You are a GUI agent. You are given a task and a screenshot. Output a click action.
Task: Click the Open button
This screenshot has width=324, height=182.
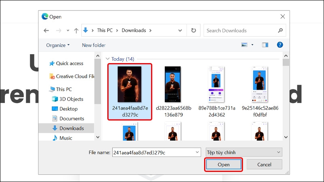224,165
